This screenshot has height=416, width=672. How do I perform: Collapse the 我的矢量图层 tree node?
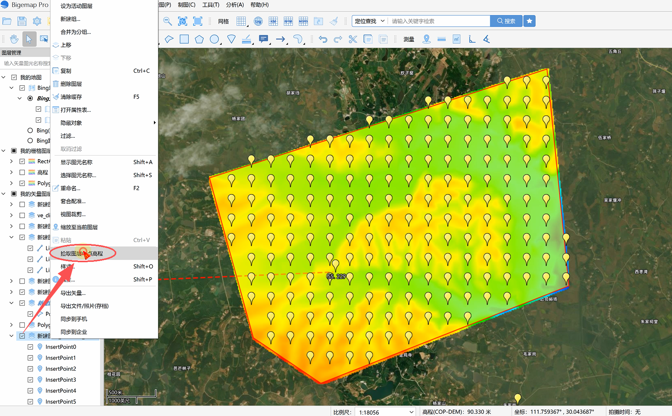click(3, 194)
